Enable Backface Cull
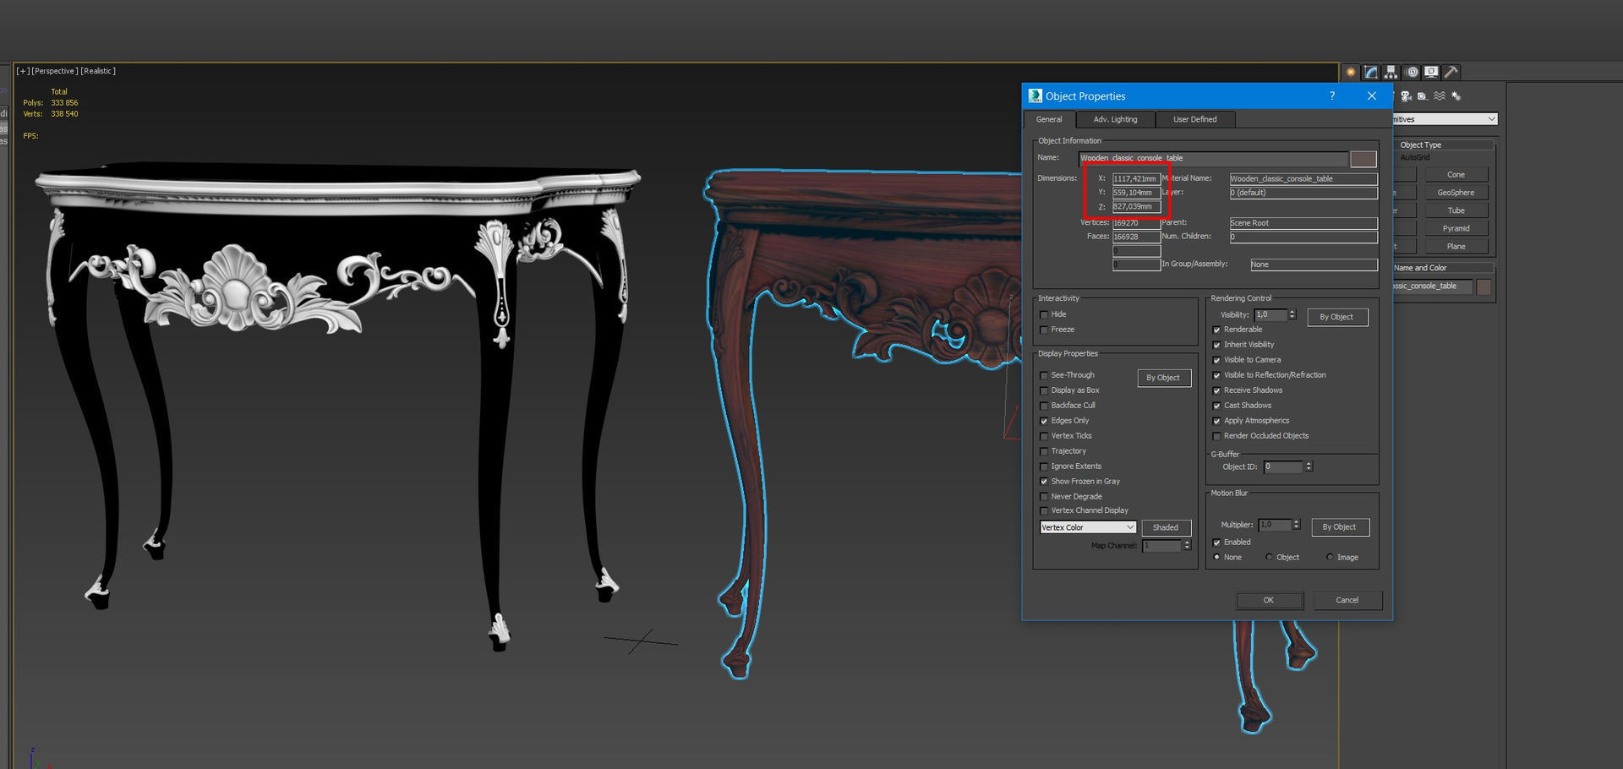The height and width of the screenshot is (769, 1623). 1044,406
